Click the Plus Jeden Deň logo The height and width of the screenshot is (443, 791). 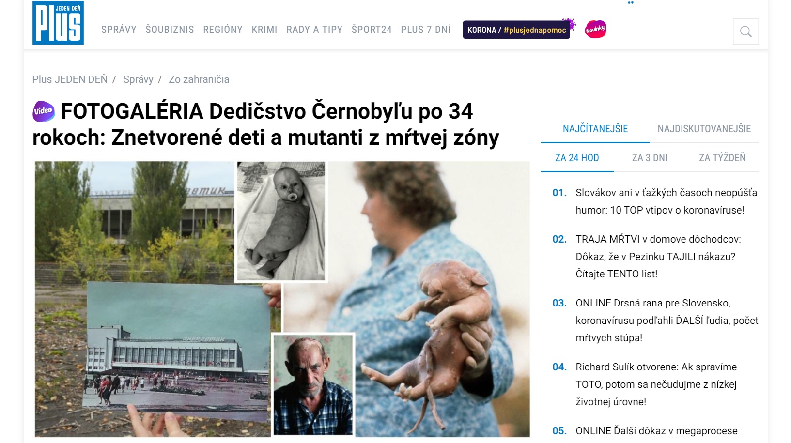[58, 23]
